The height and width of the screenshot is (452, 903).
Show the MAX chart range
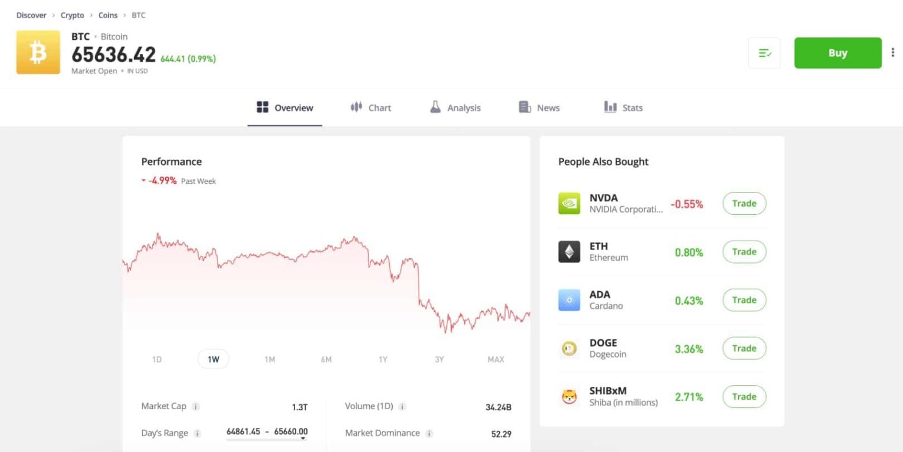496,359
